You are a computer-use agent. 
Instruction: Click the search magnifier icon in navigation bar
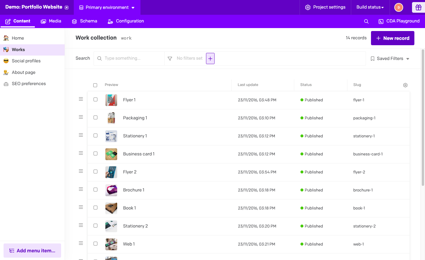(x=366, y=21)
